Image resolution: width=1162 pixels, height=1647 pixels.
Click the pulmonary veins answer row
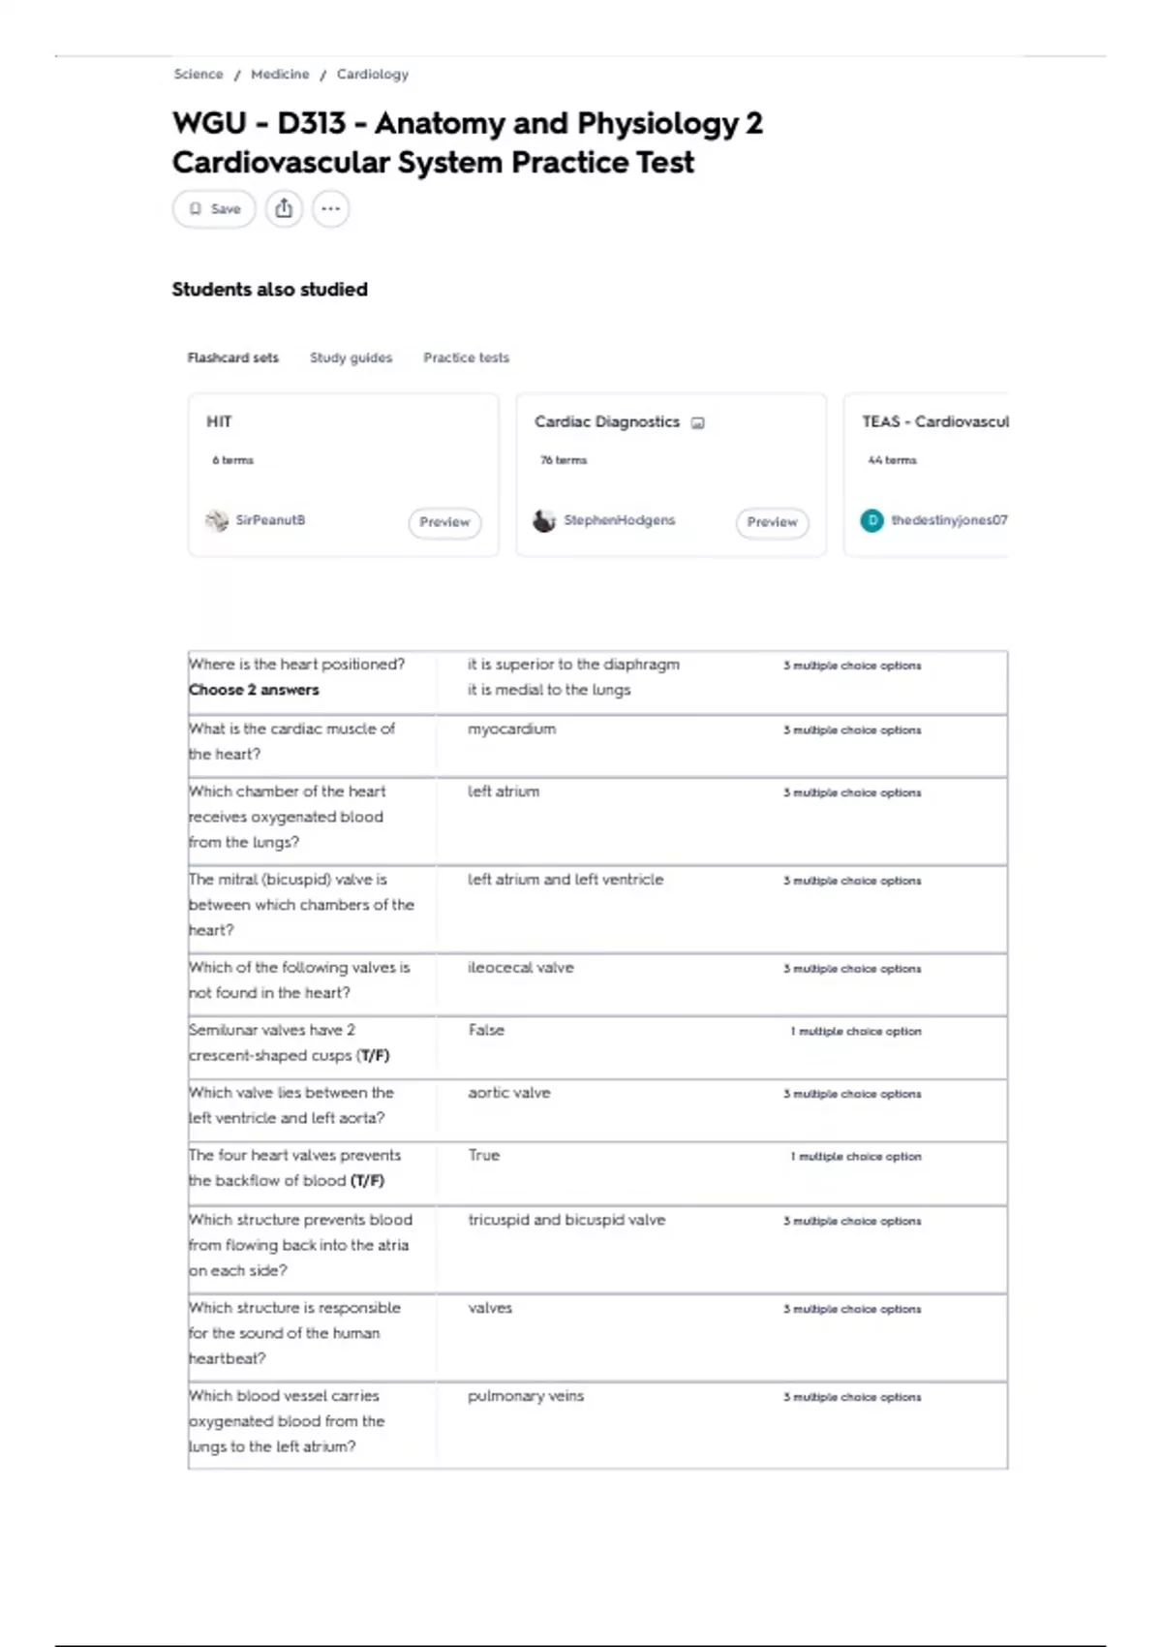tap(597, 1425)
